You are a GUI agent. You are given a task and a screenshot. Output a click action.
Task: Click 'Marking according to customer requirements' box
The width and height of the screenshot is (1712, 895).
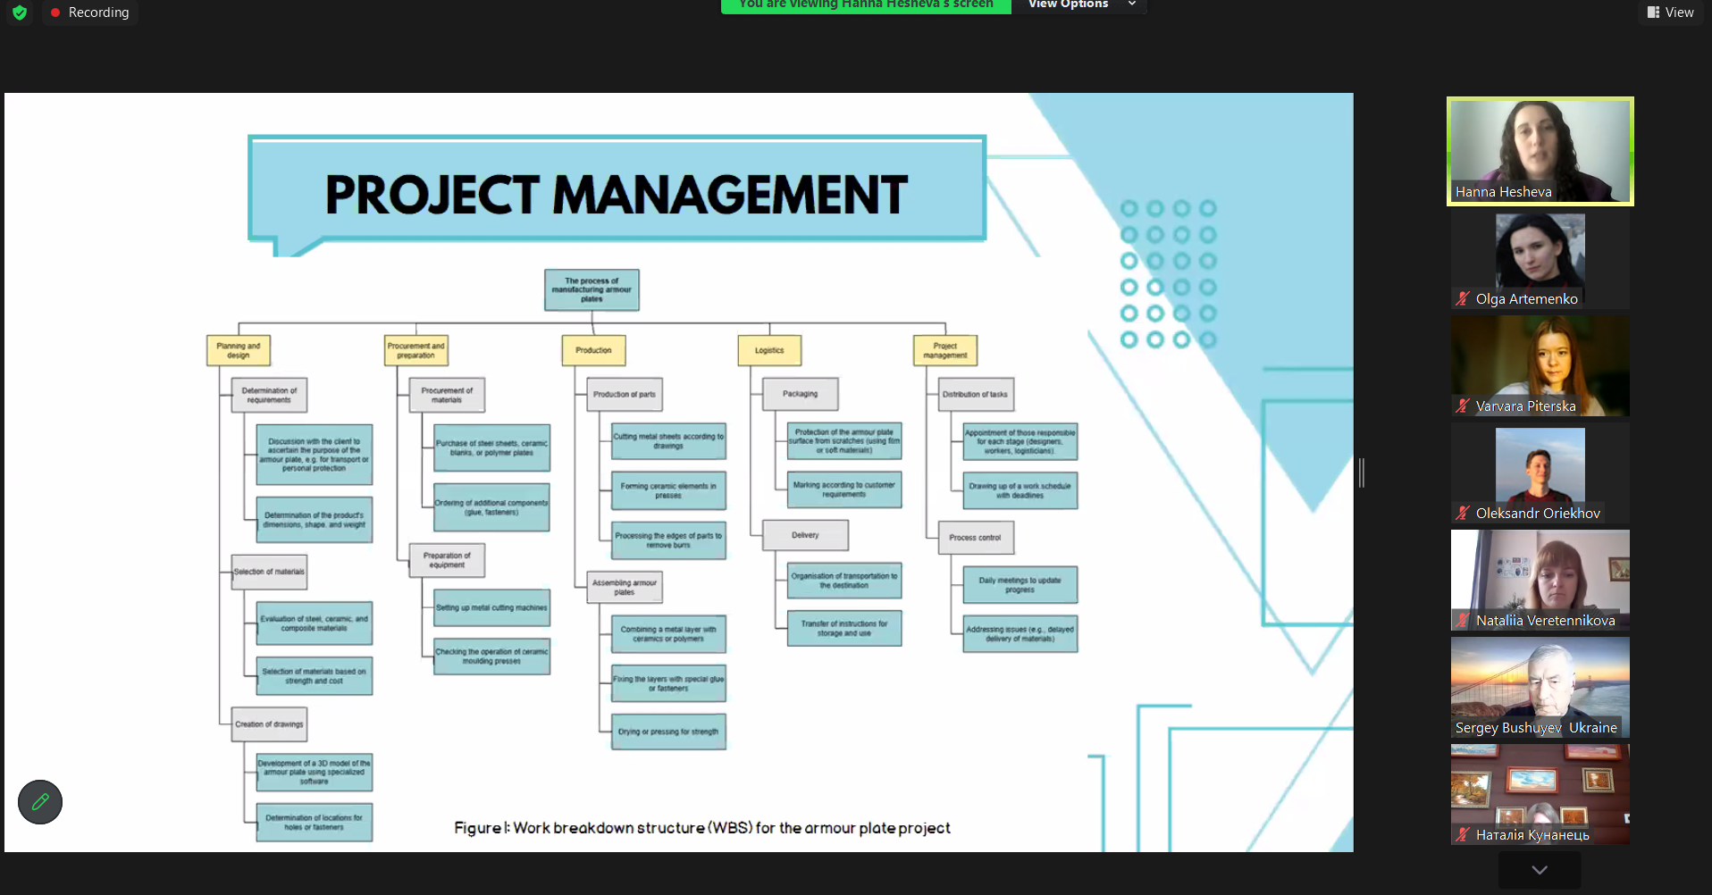(x=844, y=489)
